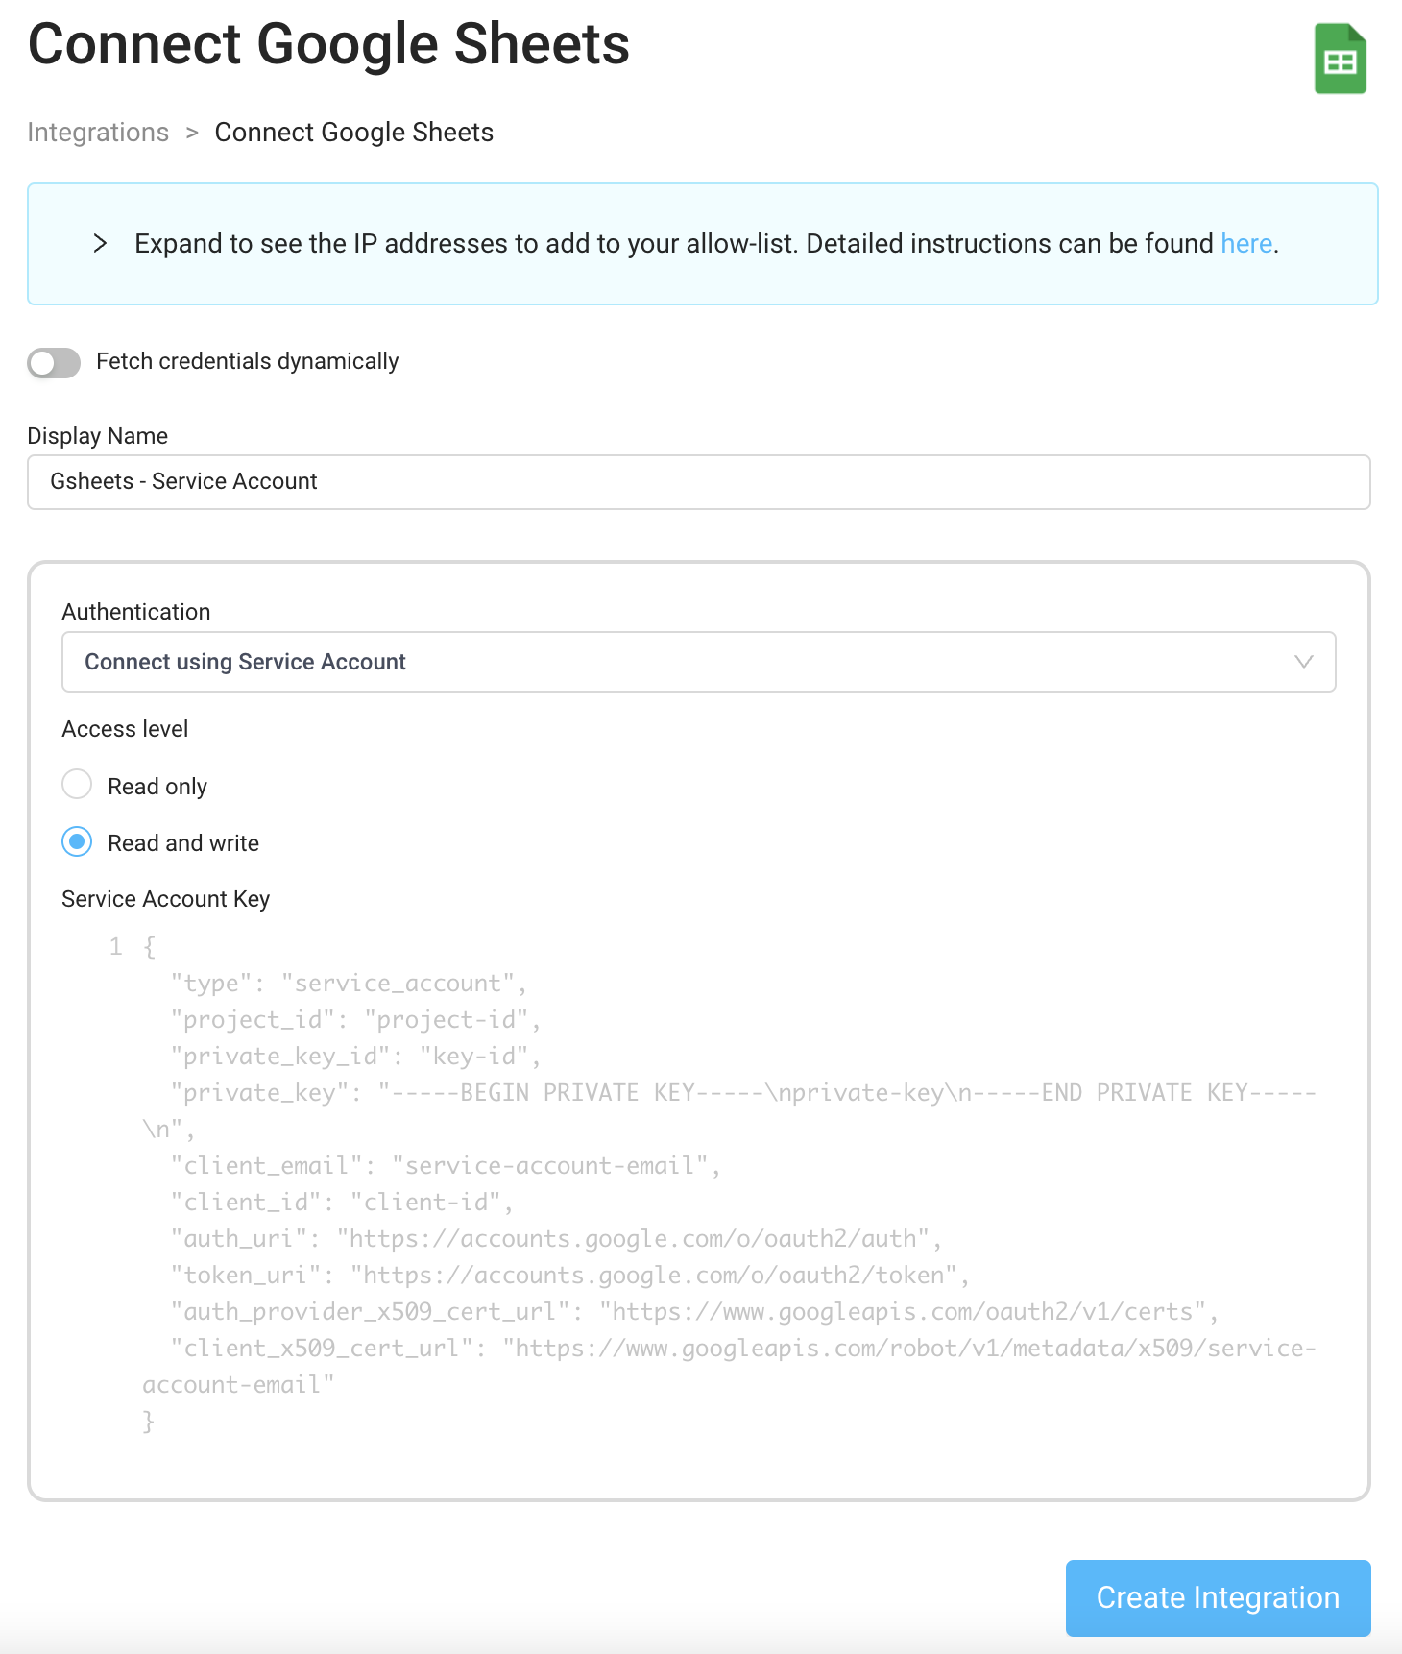Click the Access level label
The height and width of the screenshot is (1654, 1402).
(x=125, y=728)
